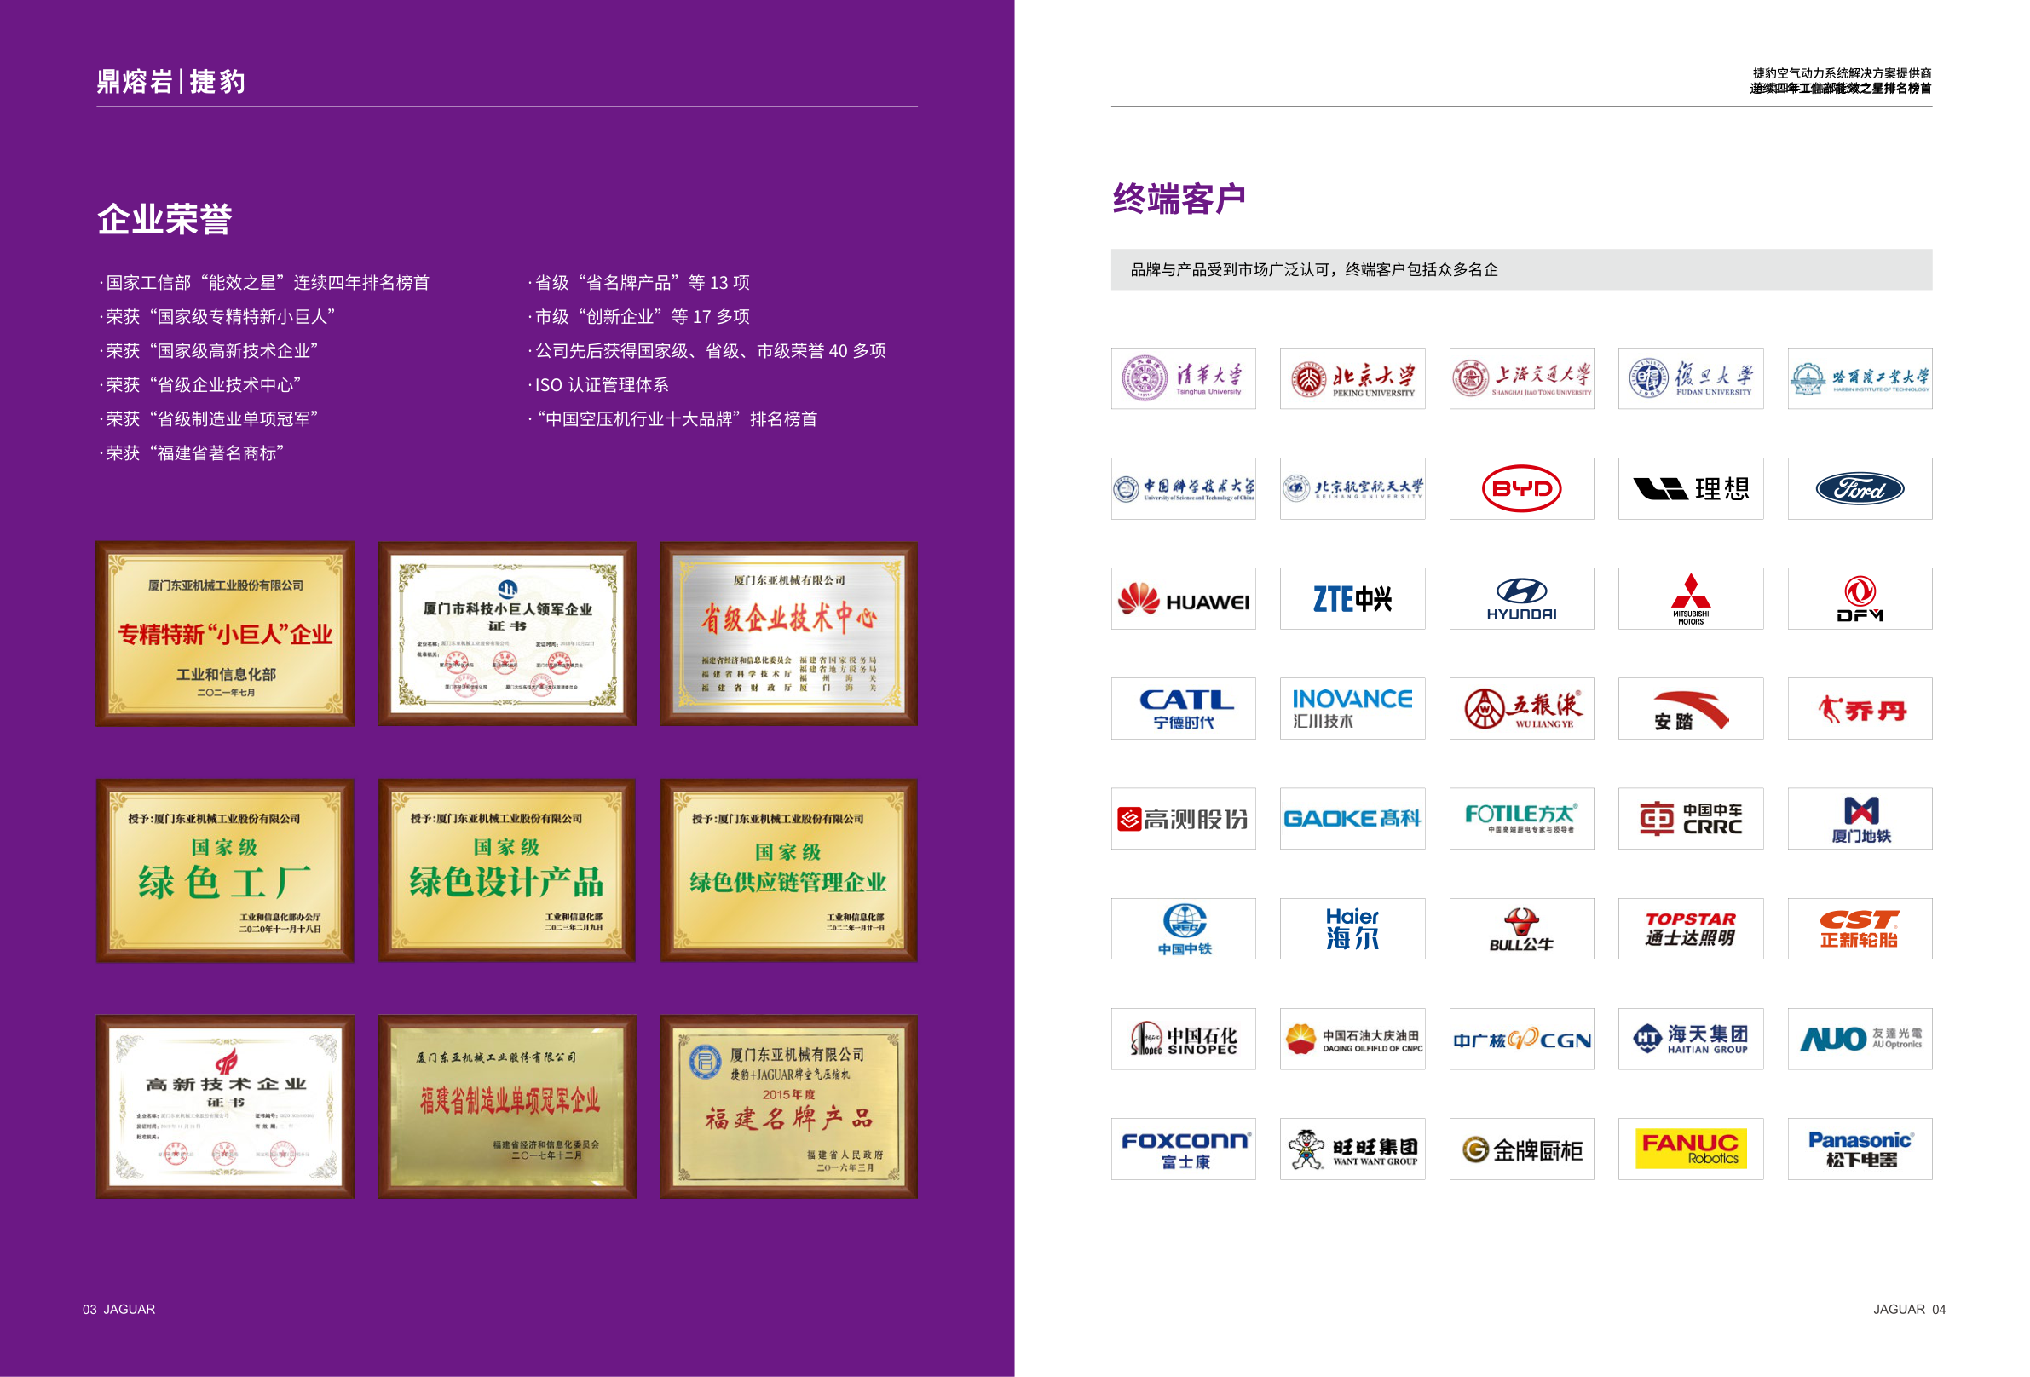Viewport: 2030px width, 1377px height.
Task: Select the GAOKE 高科 logo
Action: tap(1352, 818)
